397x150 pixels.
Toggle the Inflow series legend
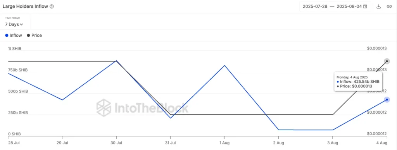[14, 35]
